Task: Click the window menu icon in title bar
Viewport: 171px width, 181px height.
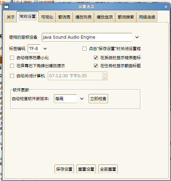Action: tap(6, 7)
